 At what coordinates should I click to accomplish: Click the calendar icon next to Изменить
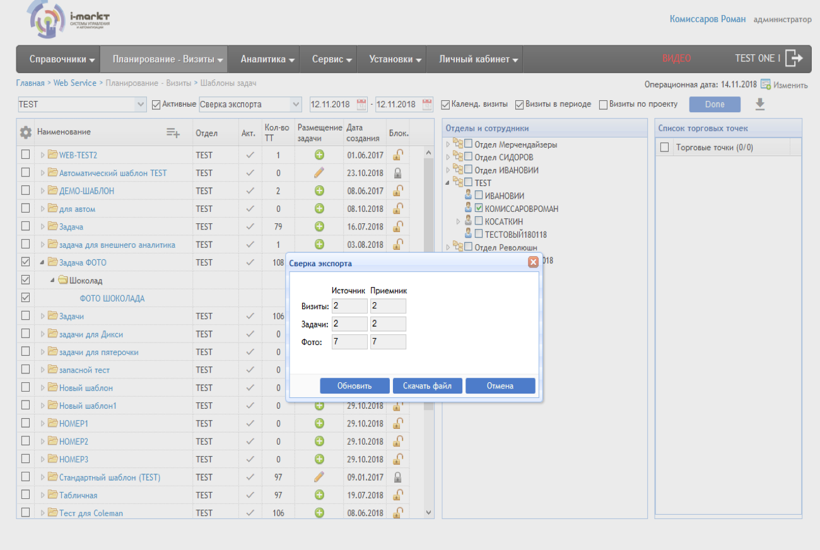[x=766, y=85]
